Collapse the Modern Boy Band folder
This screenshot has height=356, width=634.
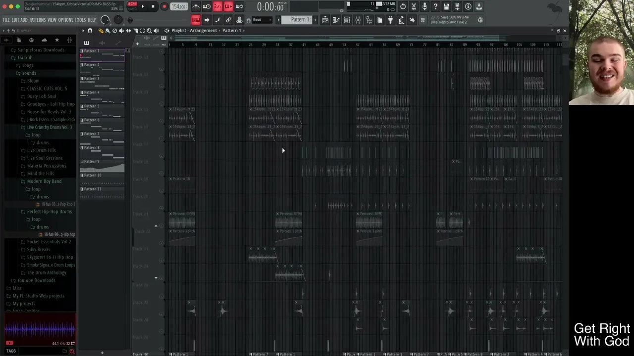pos(44,181)
